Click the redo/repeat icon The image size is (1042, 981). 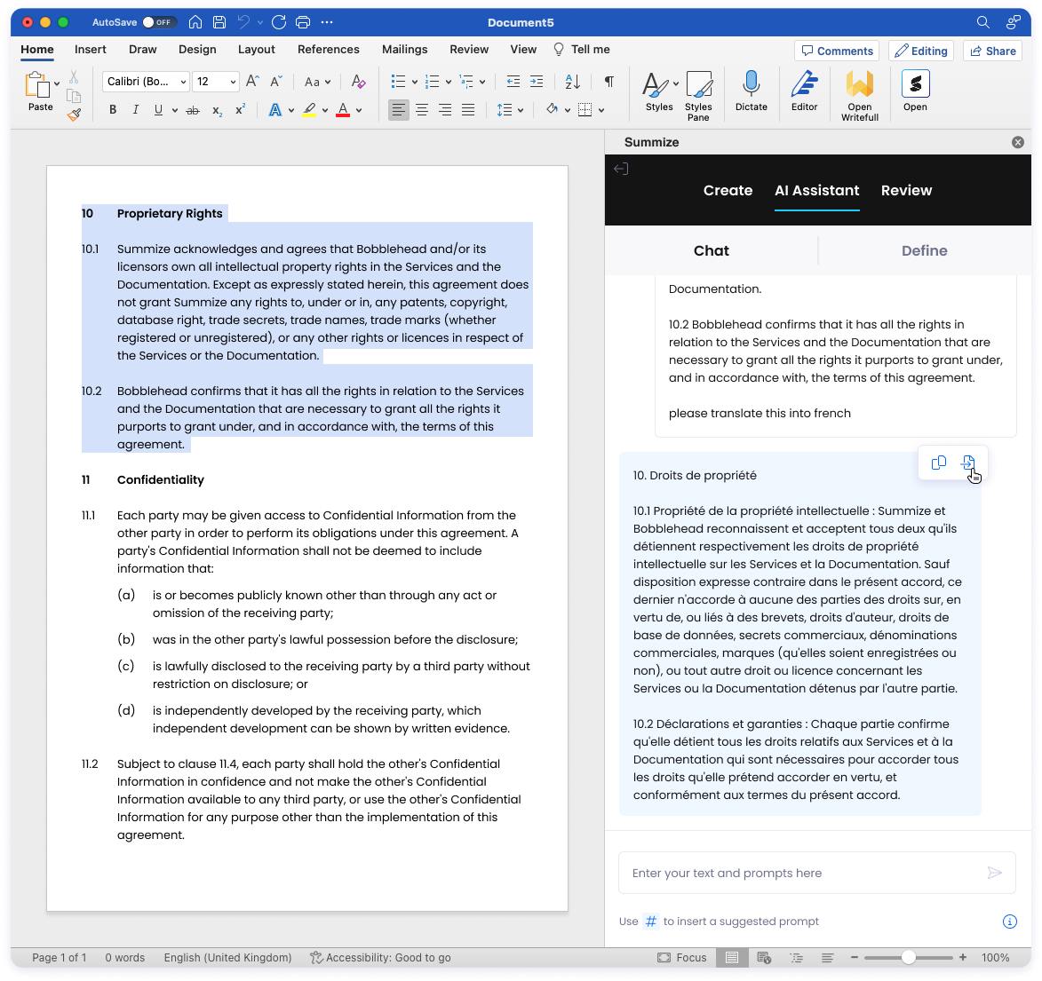tap(279, 22)
